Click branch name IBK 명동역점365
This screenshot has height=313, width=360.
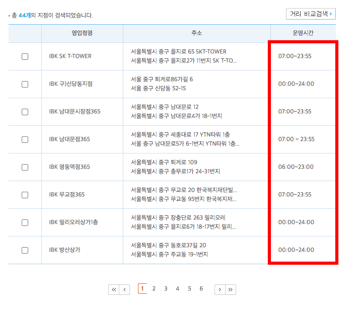click(x=69, y=167)
